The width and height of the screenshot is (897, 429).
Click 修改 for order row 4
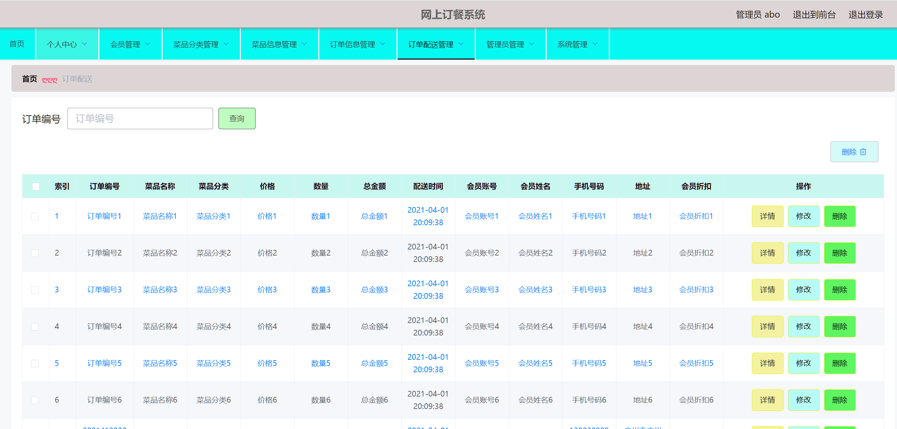coord(804,326)
